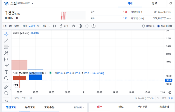Open the 간편주문 tab
This screenshot has width=175, height=112.
(142, 107)
